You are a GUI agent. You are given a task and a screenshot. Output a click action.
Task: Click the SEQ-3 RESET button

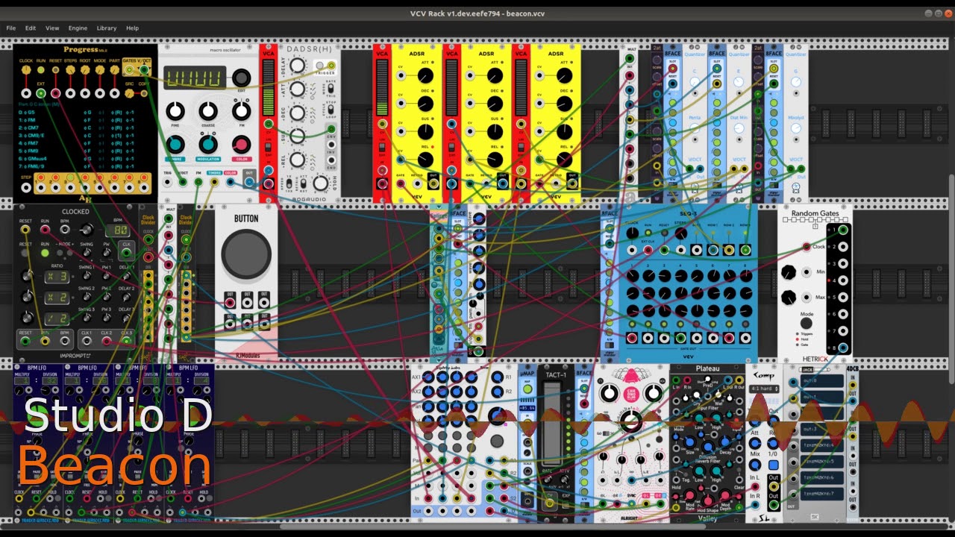tap(664, 233)
